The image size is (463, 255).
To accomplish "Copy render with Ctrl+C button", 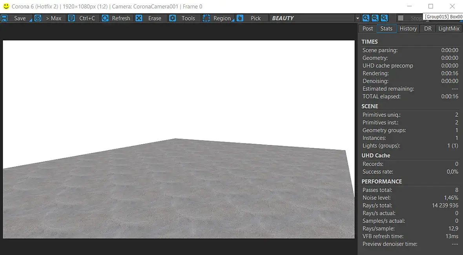I will pyautogui.click(x=82, y=18).
